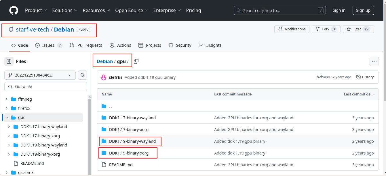This screenshot has width=386, height=176.
Task: Fork the repository with the Fork button
Action: tap(326, 29)
